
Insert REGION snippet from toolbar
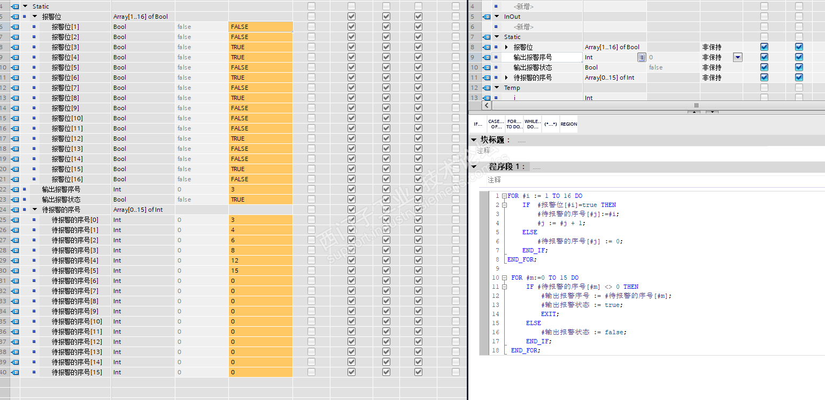pyautogui.click(x=568, y=124)
